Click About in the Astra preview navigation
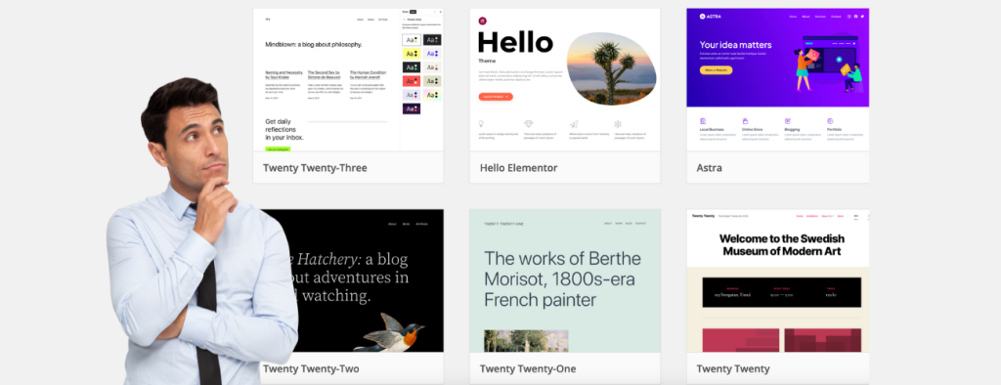Viewport: 1001px width, 385px height. [x=805, y=16]
